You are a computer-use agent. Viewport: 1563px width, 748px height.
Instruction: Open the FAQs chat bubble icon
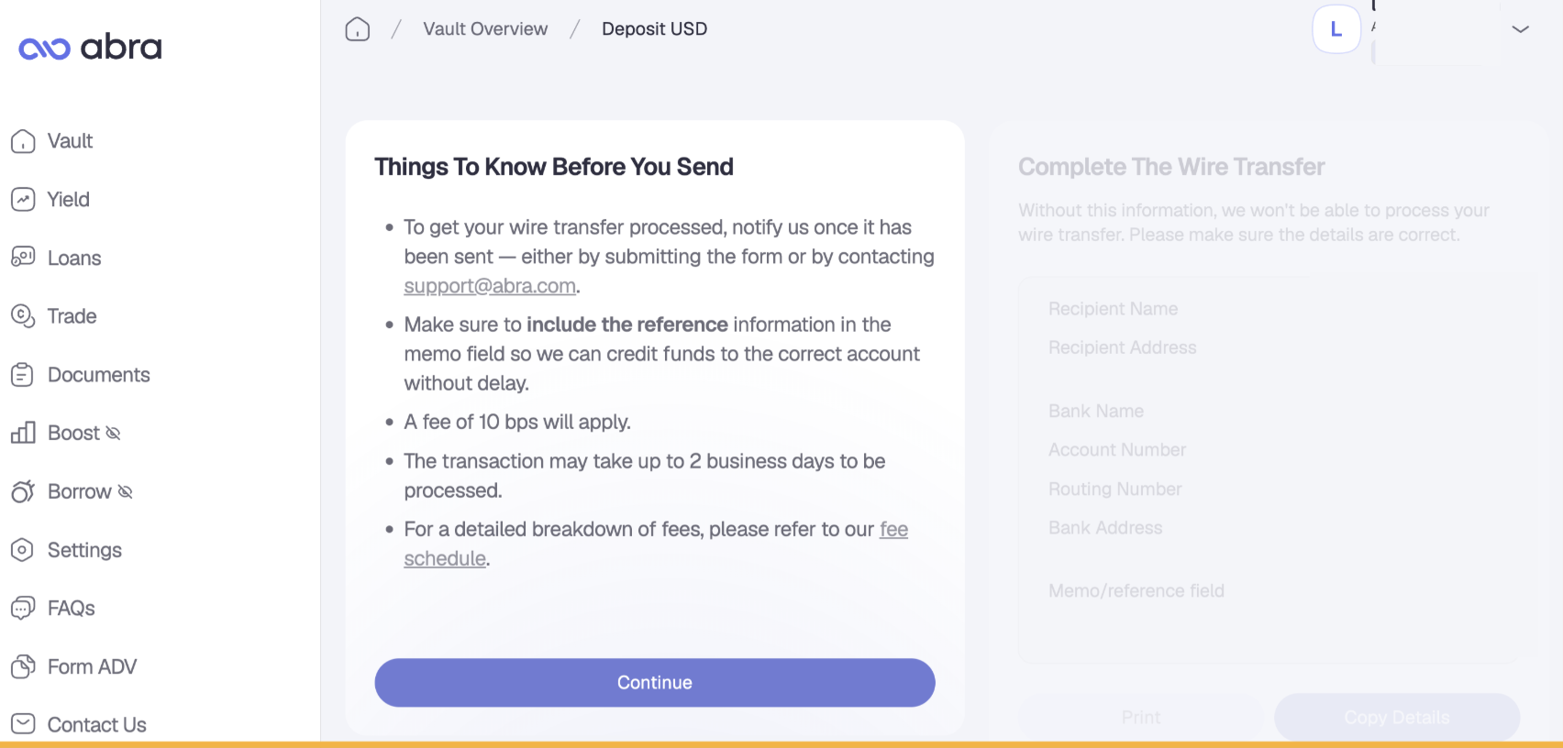click(23, 609)
